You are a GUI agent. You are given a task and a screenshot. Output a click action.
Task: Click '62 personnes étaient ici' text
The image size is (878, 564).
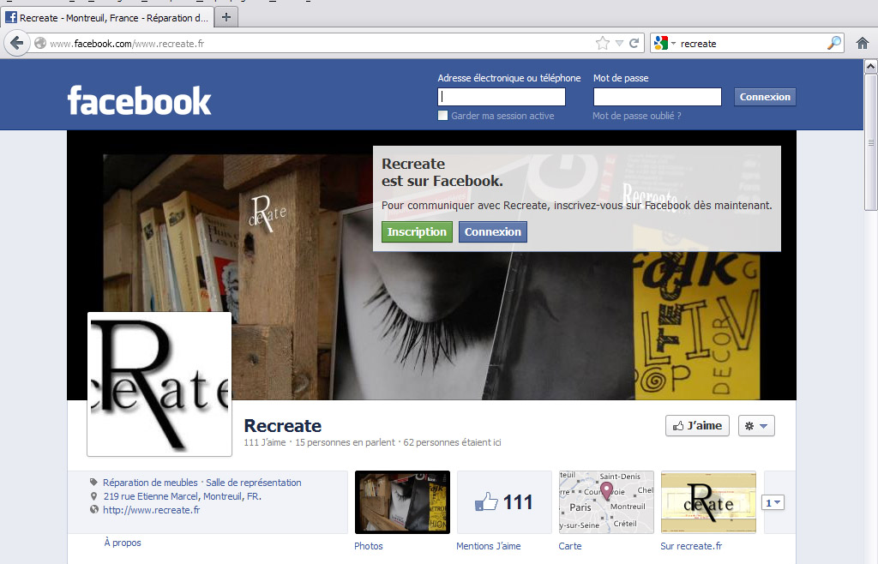(x=453, y=442)
